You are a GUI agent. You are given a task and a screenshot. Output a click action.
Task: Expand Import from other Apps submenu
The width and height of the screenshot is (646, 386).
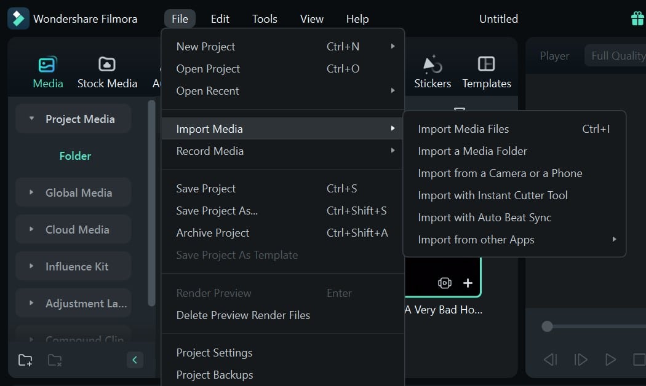(614, 239)
